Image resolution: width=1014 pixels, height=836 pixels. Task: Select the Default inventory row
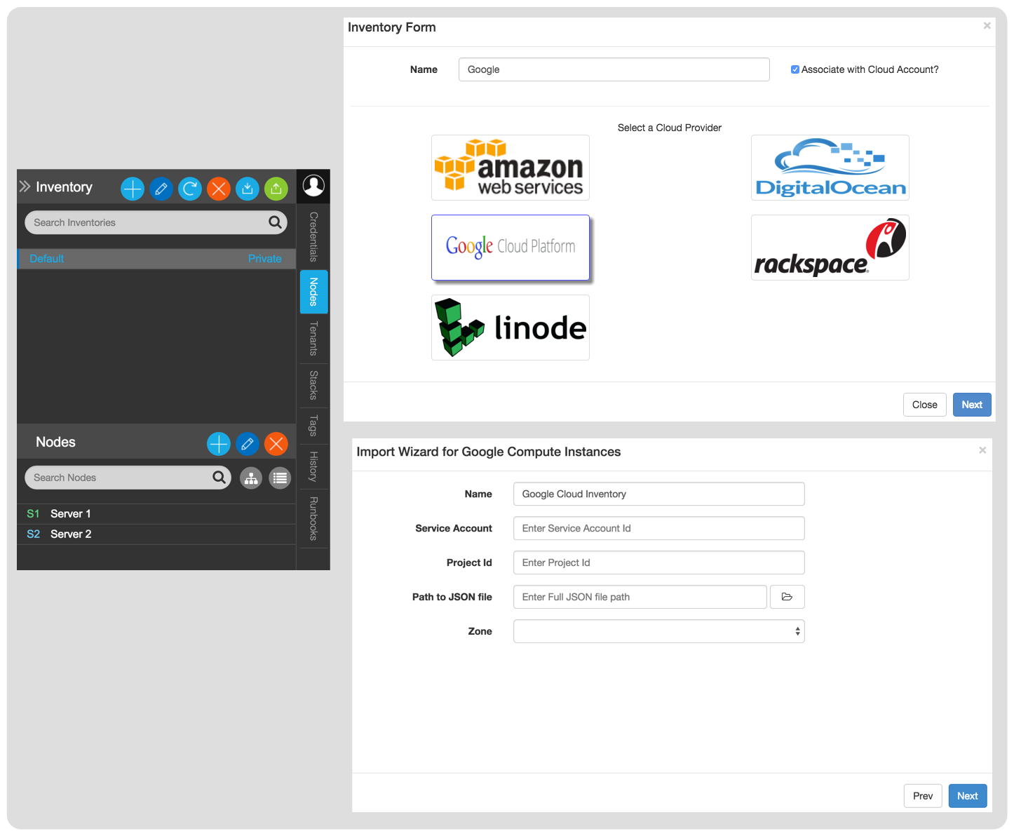point(156,259)
